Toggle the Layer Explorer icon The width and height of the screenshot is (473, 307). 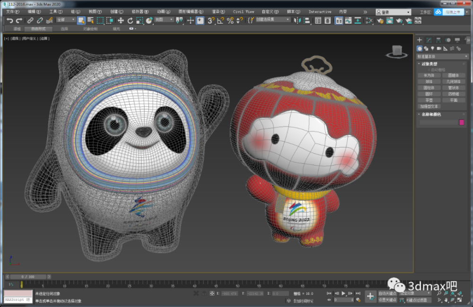(x=328, y=20)
